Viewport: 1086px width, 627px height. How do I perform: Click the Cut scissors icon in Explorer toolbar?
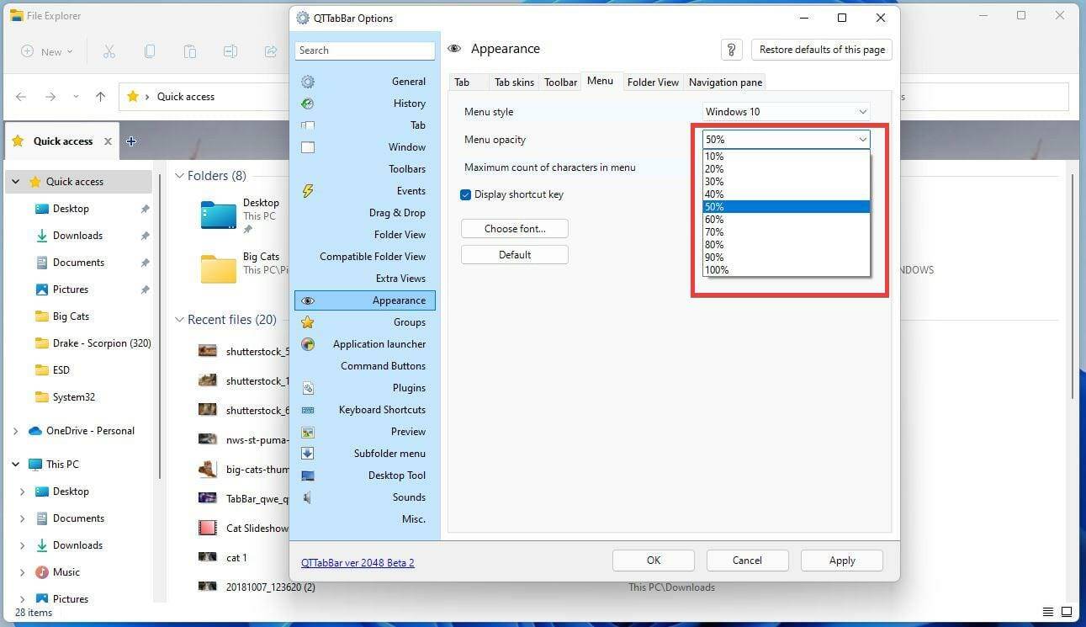109,51
